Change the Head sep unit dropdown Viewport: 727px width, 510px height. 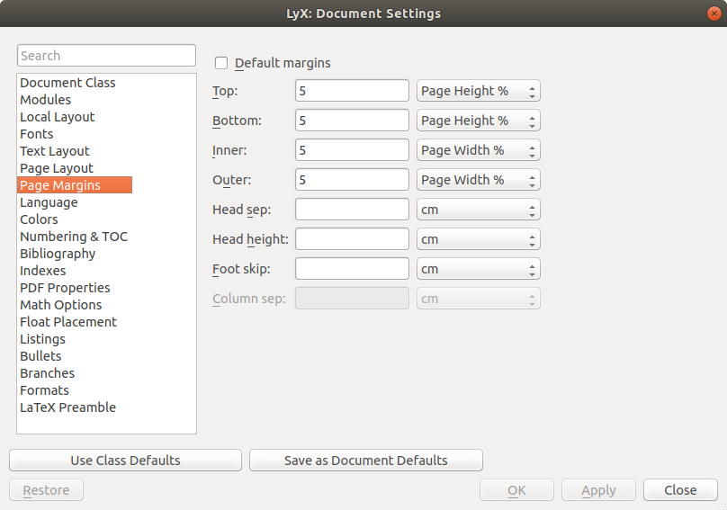[478, 210]
